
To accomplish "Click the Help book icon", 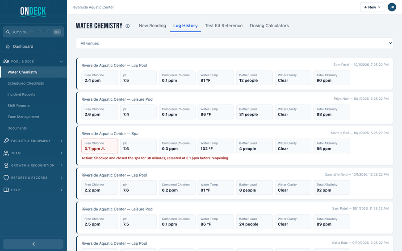I will [x=6, y=190].
